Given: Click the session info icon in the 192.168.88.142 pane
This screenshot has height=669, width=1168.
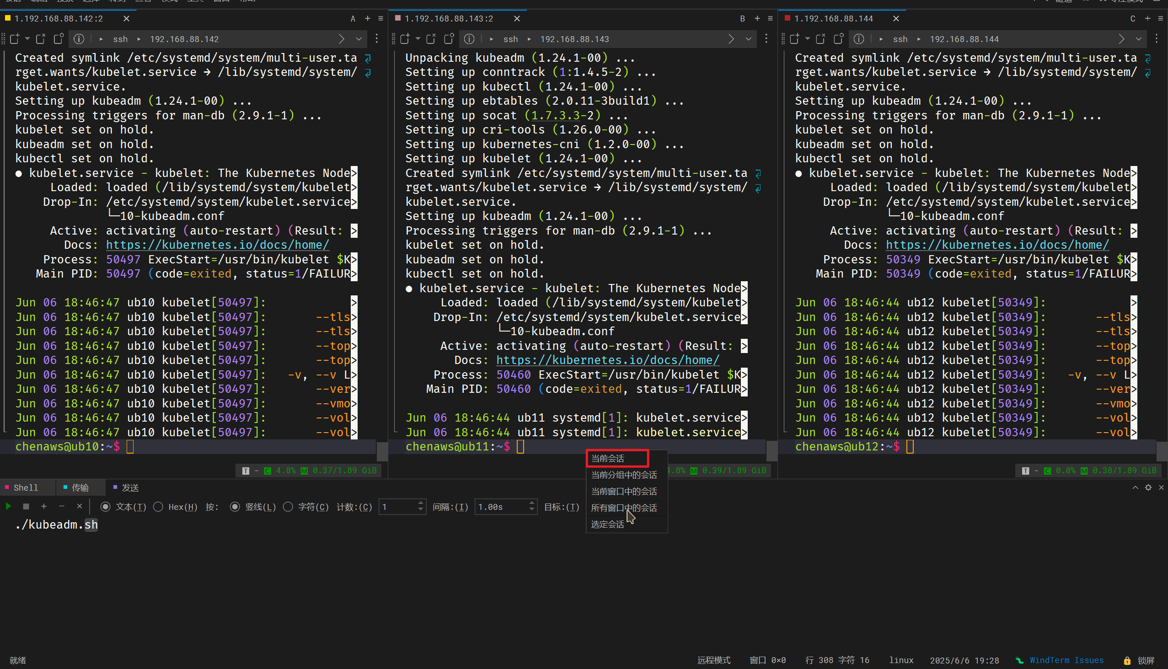Looking at the screenshot, I should (79, 39).
